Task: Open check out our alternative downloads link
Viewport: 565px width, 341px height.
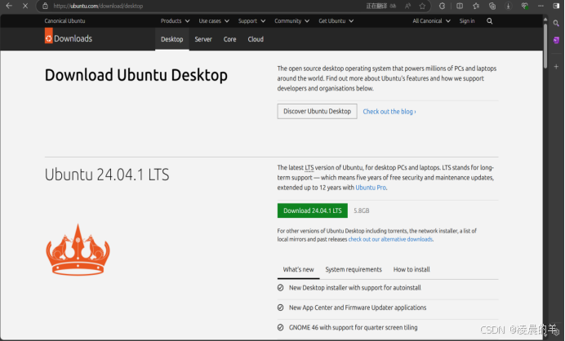Action: (x=390, y=239)
